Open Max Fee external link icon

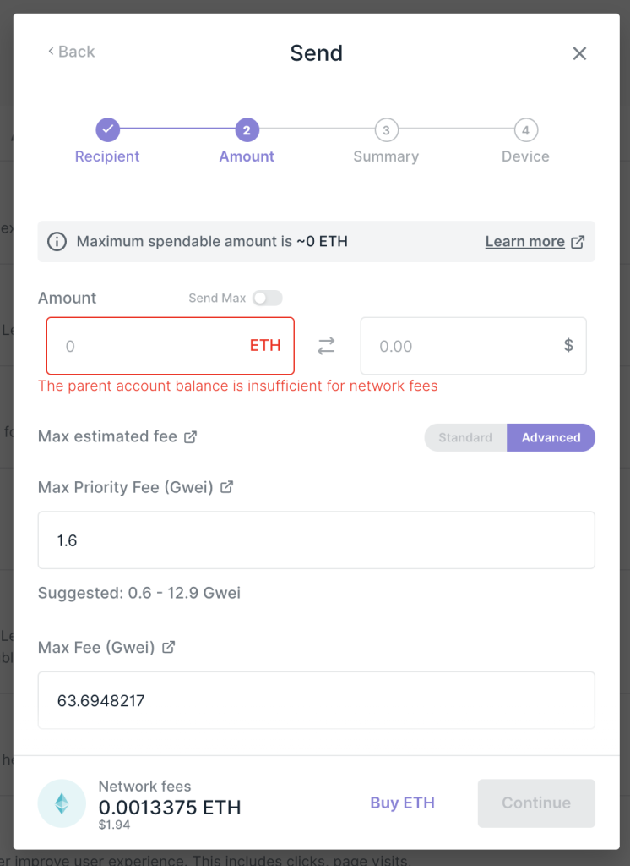tap(169, 647)
